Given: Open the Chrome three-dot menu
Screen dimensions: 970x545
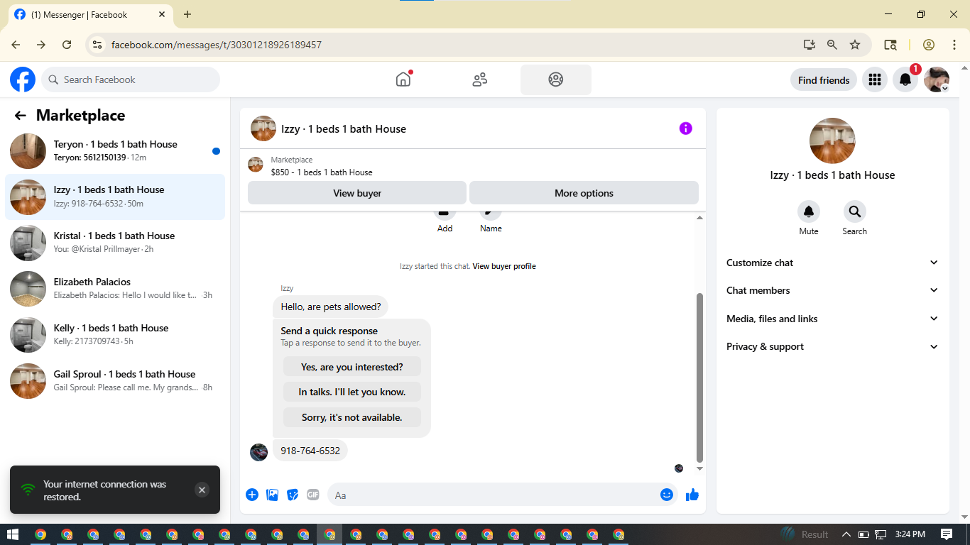Looking at the screenshot, I should point(954,45).
